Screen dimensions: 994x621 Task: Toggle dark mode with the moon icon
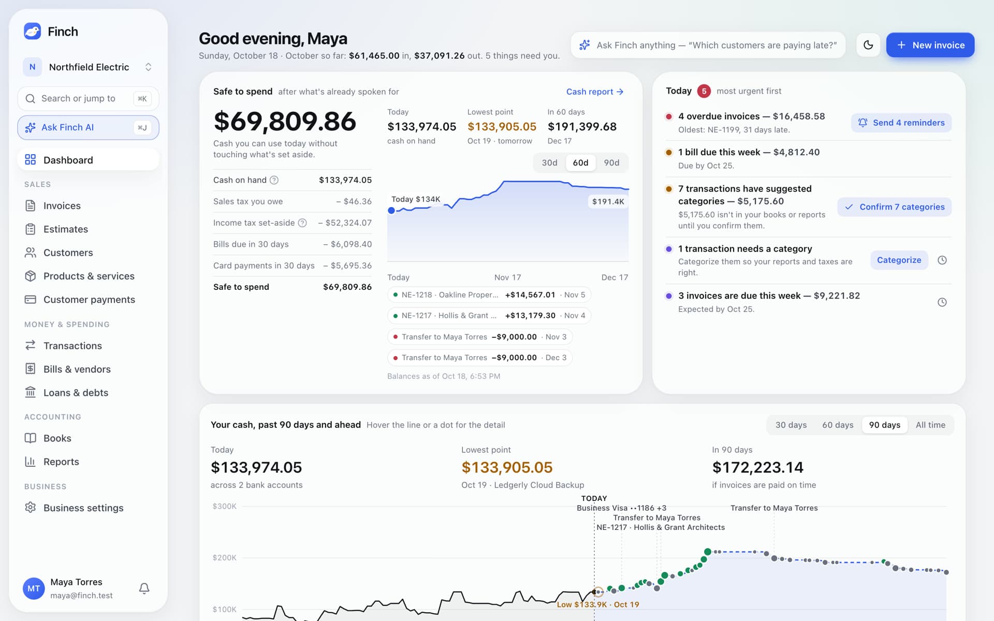[x=868, y=45]
